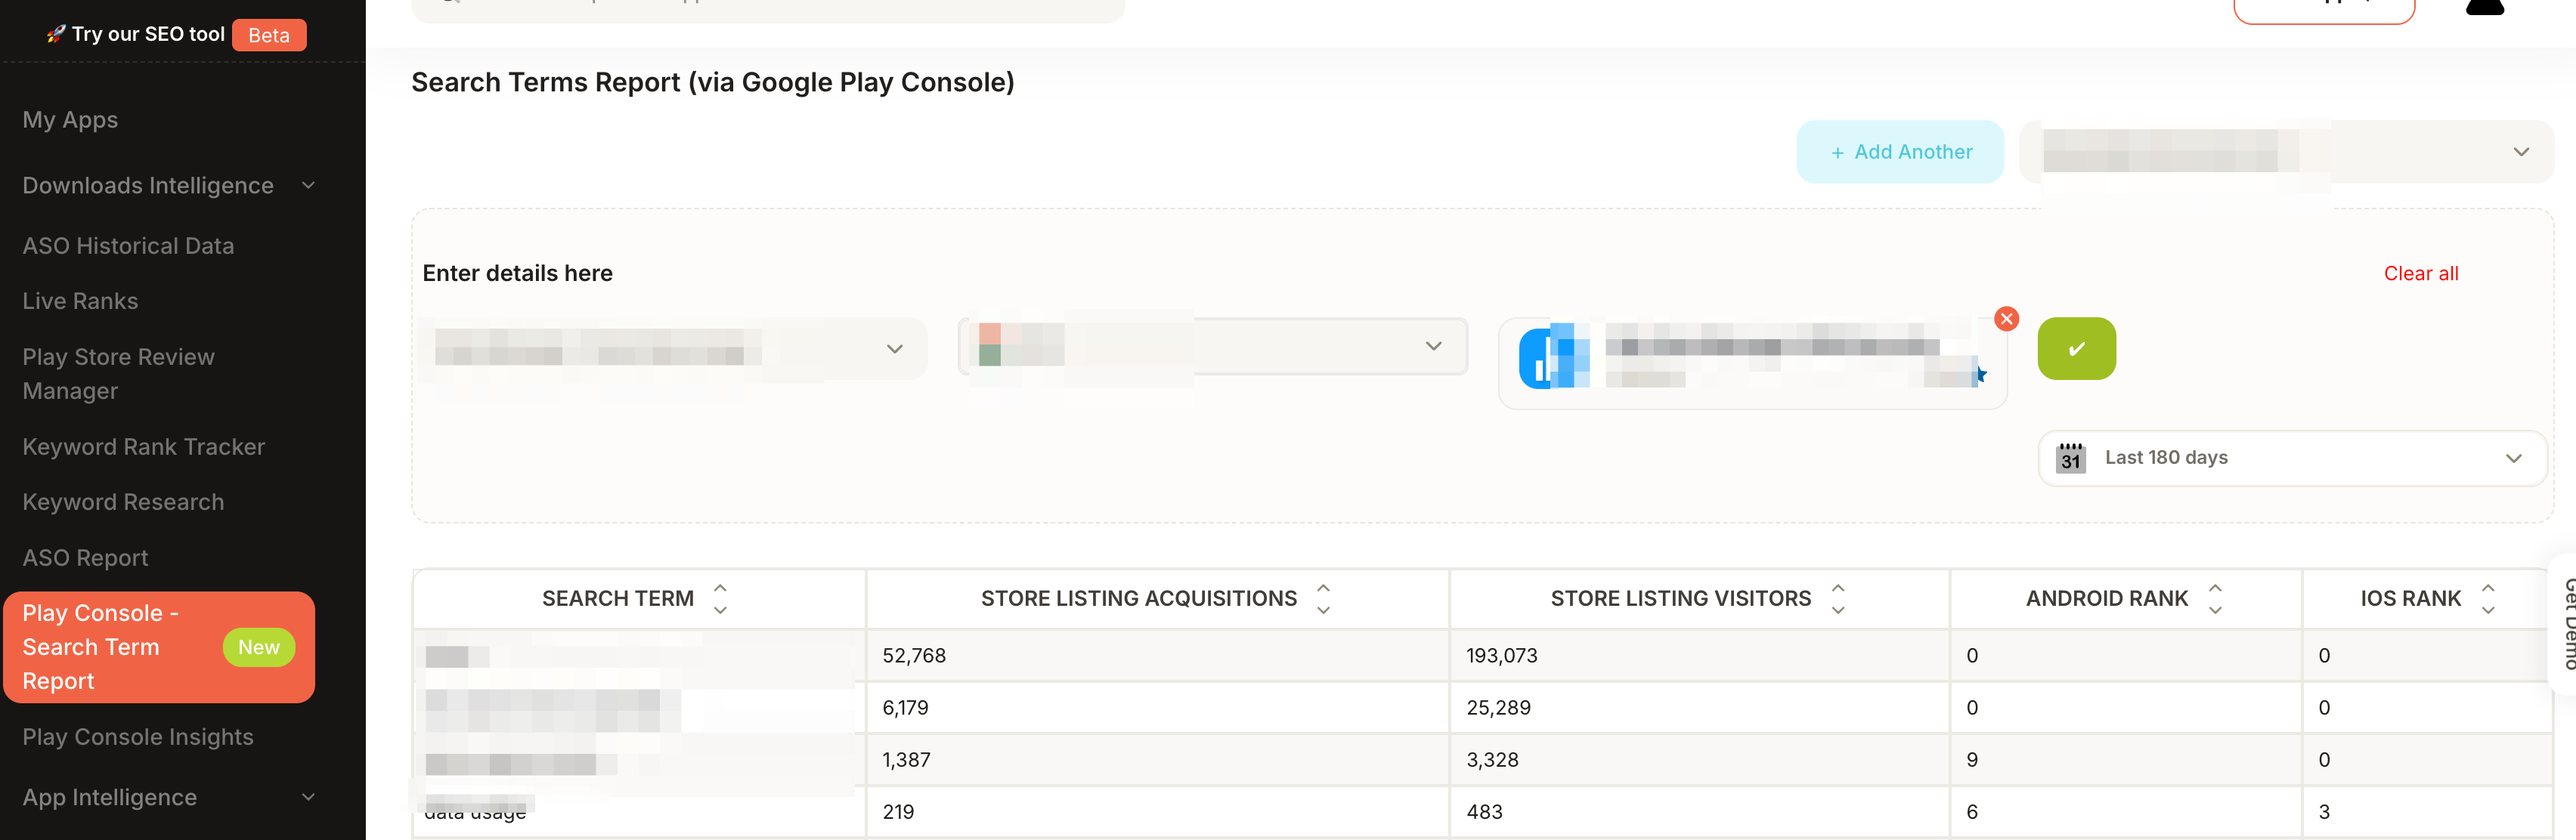The width and height of the screenshot is (2576, 840).
Task: Click the 483 visitors cell
Action: coord(1699,812)
